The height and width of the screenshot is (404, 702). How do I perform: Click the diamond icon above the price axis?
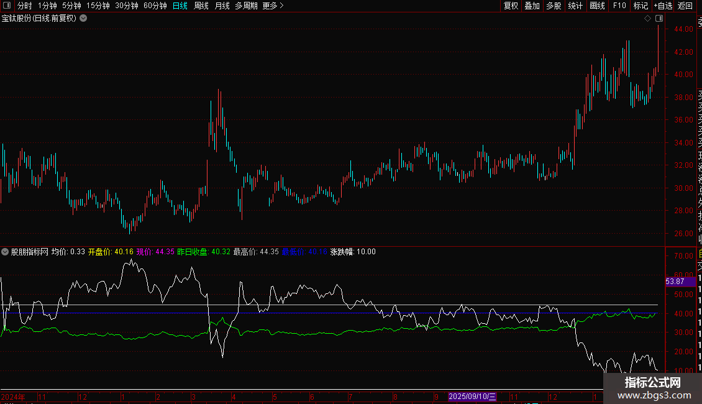tap(648, 19)
